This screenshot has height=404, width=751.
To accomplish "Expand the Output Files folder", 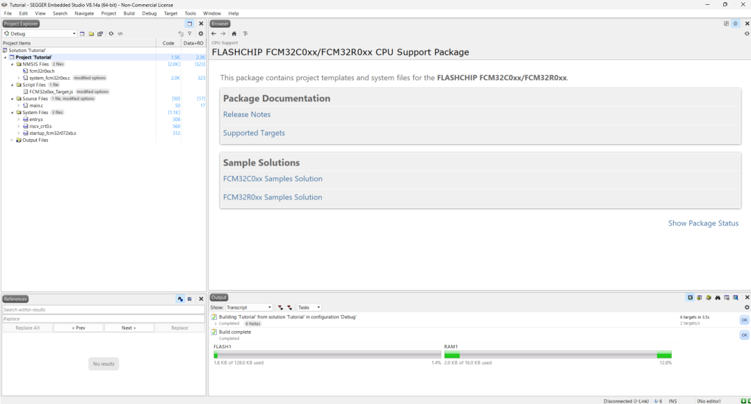I will click(x=12, y=140).
